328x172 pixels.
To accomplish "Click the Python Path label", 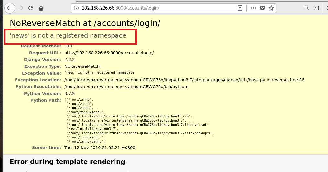I will click(46, 100).
